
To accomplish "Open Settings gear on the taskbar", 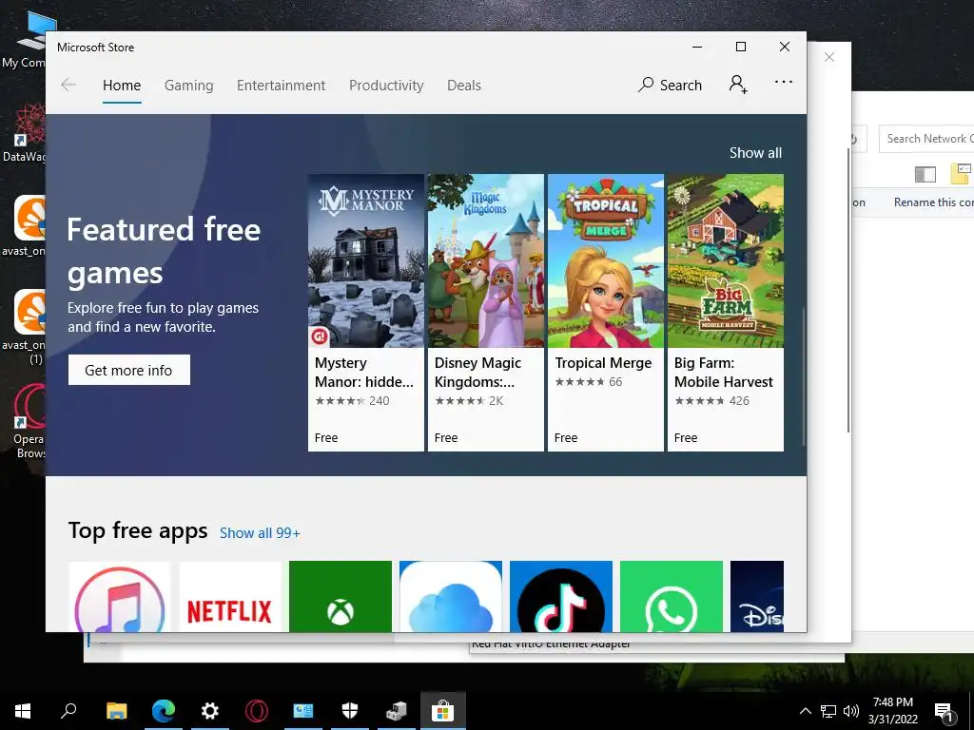I will pyautogui.click(x=210, y=711).
